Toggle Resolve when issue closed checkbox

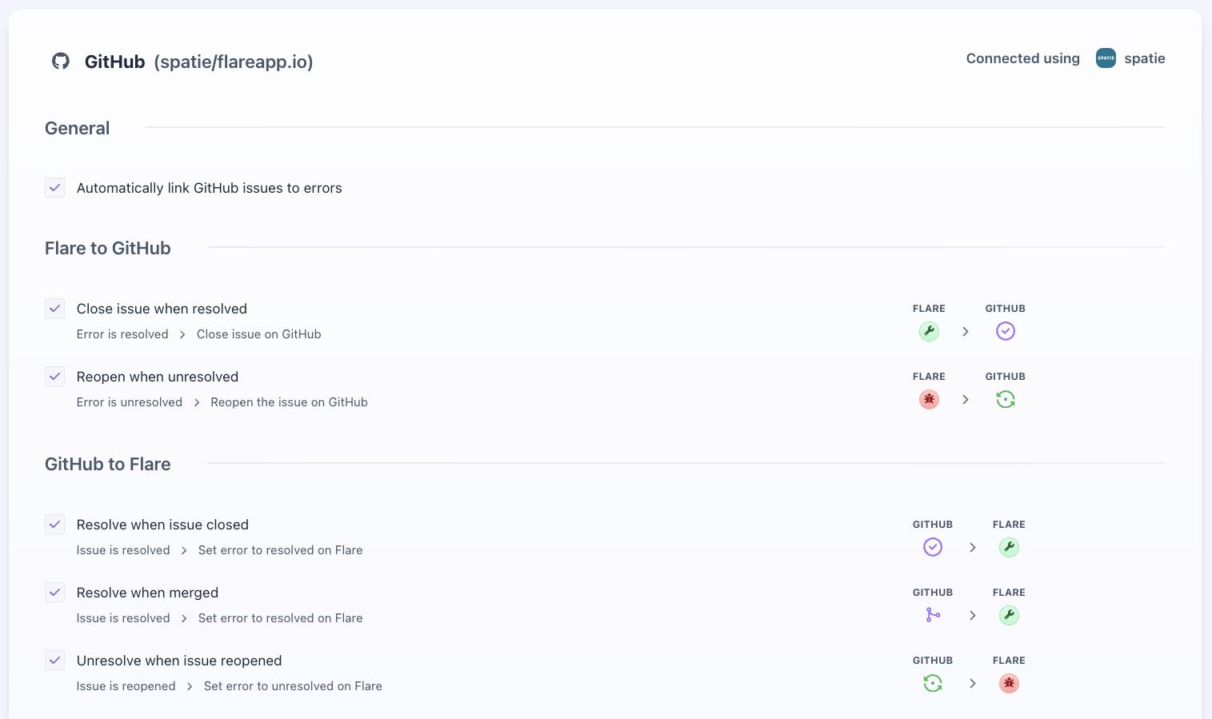55,525
